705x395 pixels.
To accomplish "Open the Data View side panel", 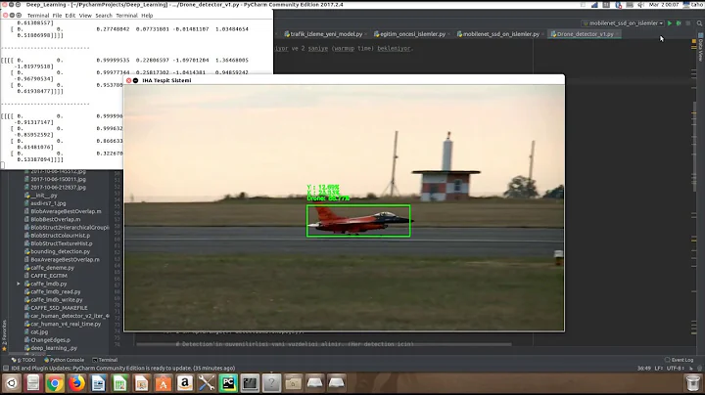I will [700, 46].
